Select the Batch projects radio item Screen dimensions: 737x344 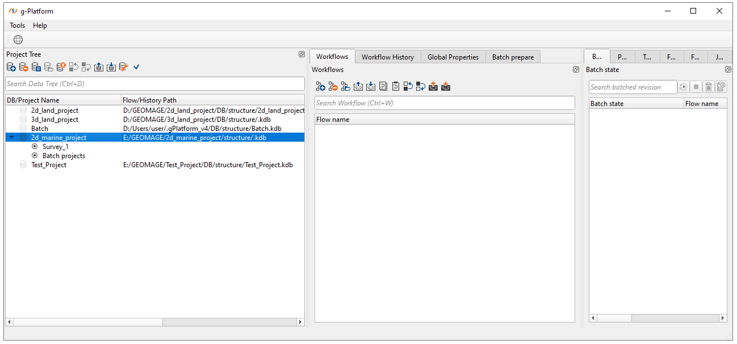click(64, 156)
